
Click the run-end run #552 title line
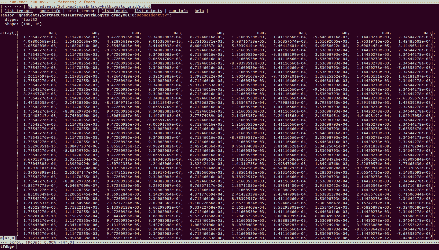point(52,2)
